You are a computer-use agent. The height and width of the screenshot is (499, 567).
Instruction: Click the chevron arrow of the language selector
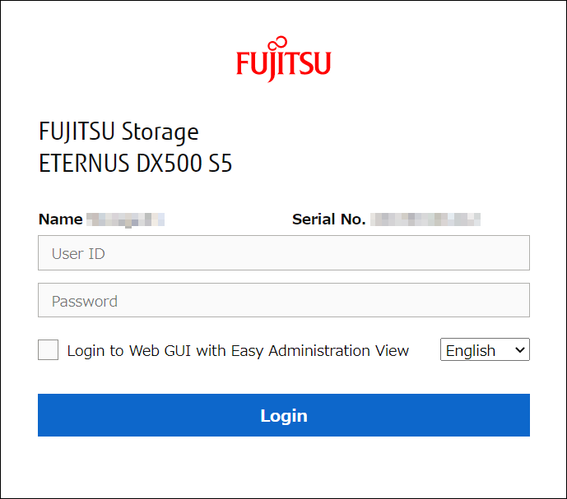pyautogui.click(x=518, y=350)
